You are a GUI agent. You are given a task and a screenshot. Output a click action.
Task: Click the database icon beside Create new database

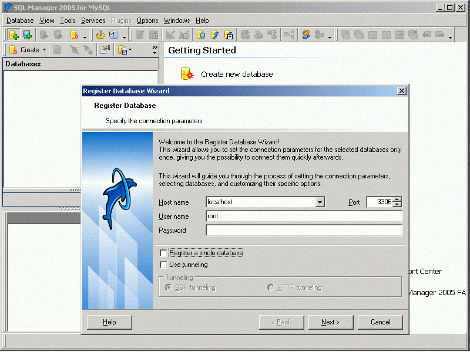(187, 74)
